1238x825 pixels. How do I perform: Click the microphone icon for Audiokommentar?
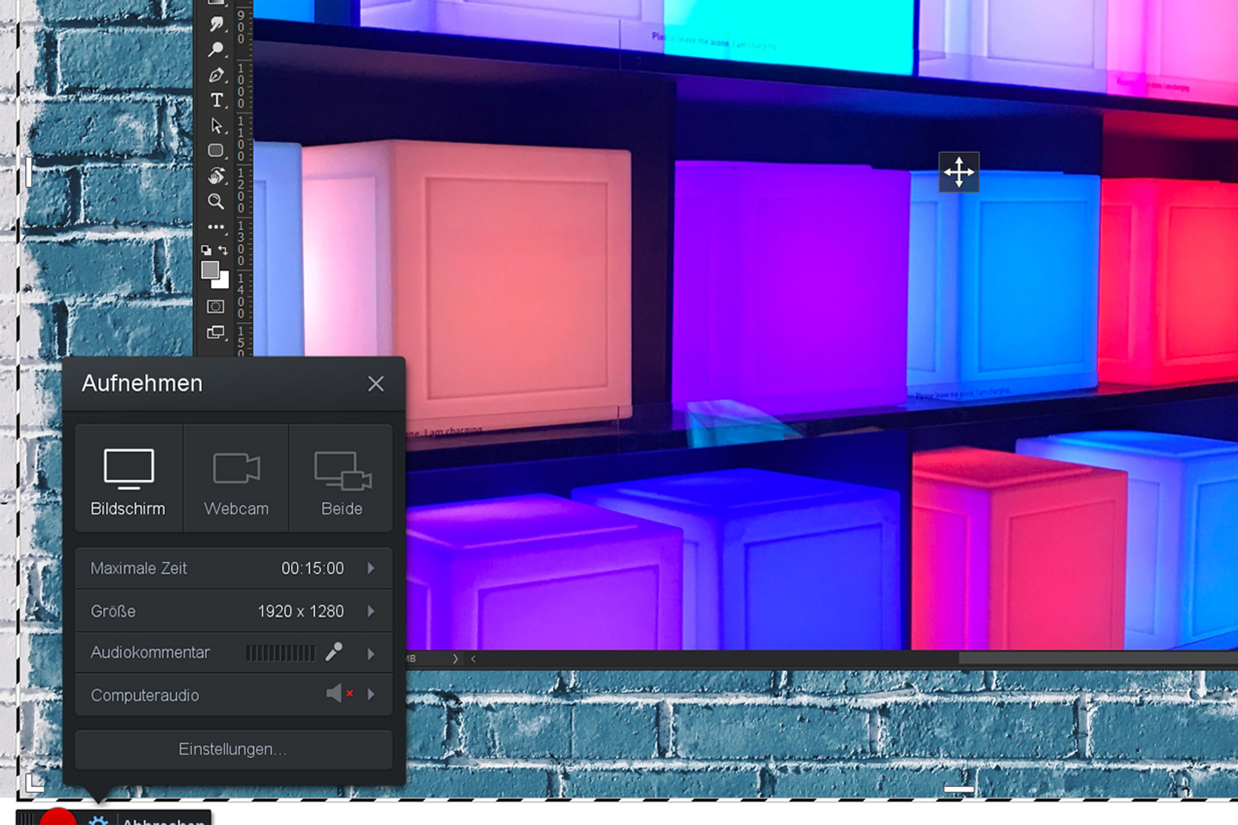334,652
